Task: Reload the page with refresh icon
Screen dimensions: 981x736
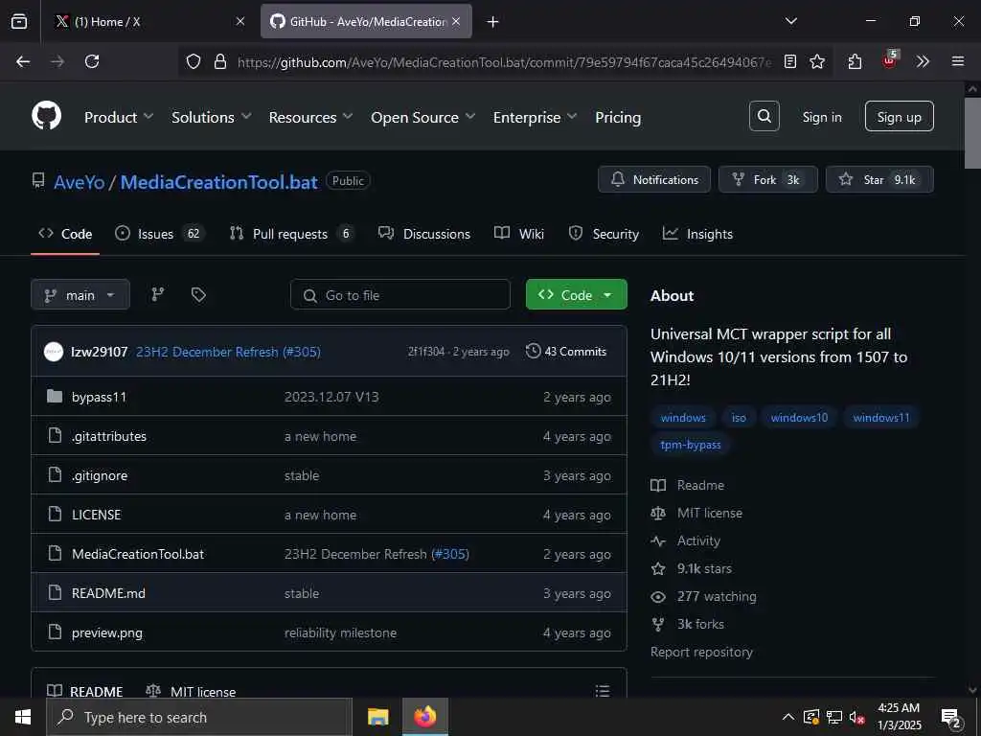Action: click(x=92, y=61)
